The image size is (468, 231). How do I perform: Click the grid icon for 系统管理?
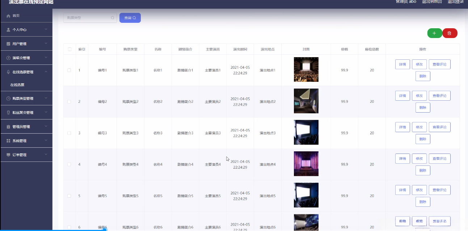point(8,141)
